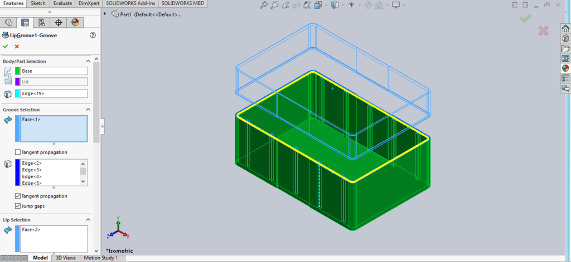Open View Settings dropdown arrow
The width and height of the screenshot is (571, 262).
coord(404,6)
